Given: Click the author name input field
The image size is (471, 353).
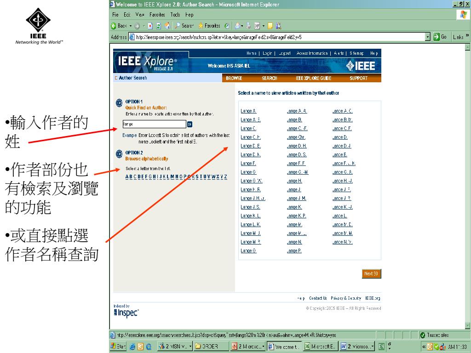Looking at the screenshot, I should pos(155,124).
